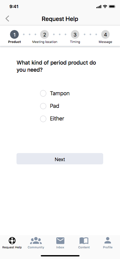Jump to step 2 Meeting location
120x259 pixels.
[x=45, y=35]
